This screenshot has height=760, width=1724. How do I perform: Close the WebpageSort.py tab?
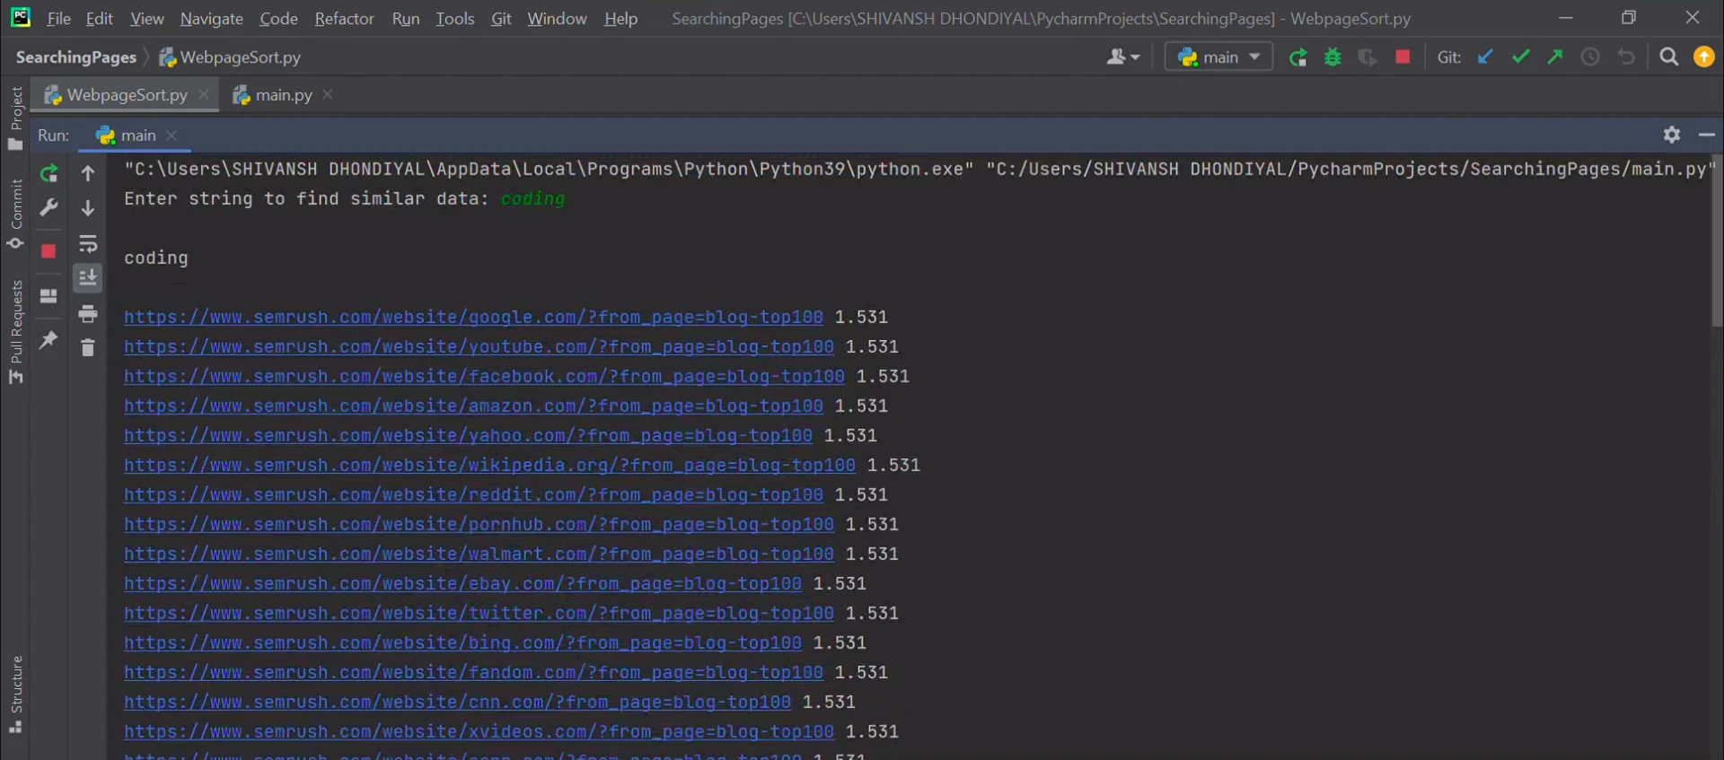[204, 94]
